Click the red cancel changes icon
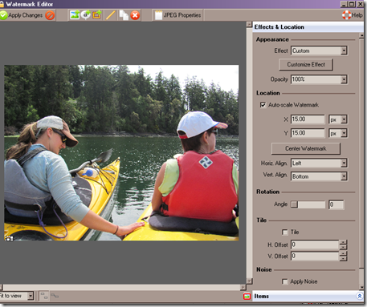This screenshot has height=307, width=367. pyautogui.click(x=50, y=15)
